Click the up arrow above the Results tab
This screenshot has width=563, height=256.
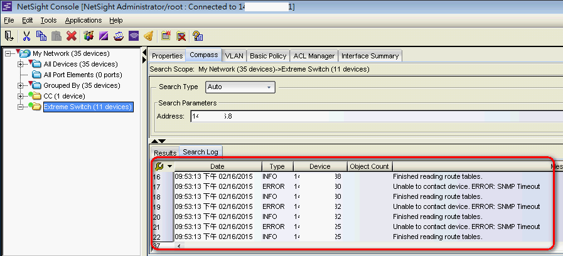tap(154, 141)
